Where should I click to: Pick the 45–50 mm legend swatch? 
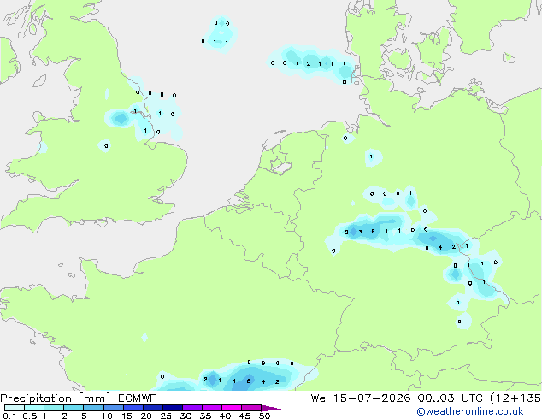click(x=251, y=408)
